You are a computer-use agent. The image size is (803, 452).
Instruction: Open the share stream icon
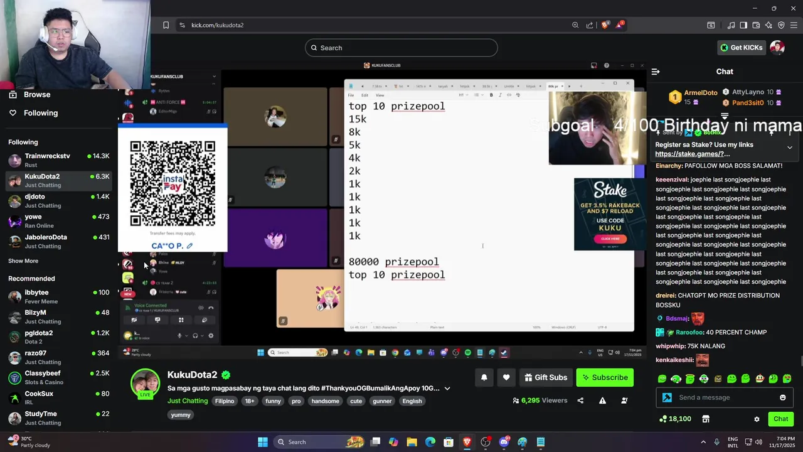pyautogui.click(x=580, y=401)
